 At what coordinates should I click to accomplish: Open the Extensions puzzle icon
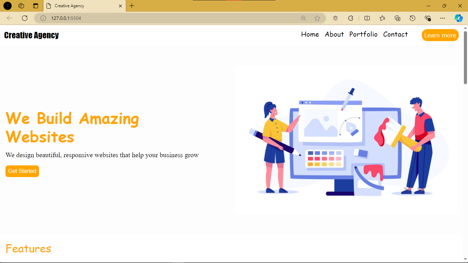point(350,18)
